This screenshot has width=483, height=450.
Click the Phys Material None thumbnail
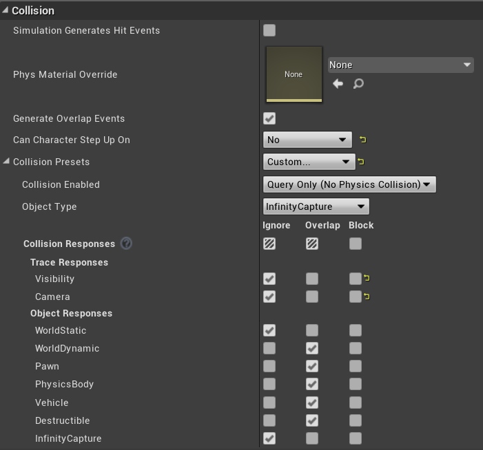click(x=294, y=74)
